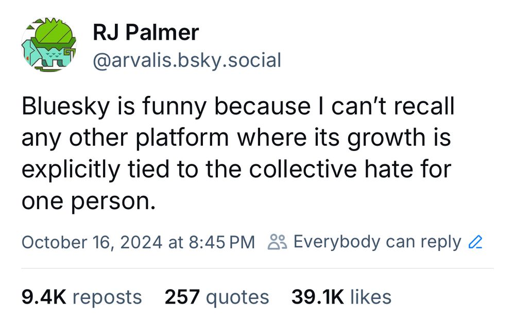Open the 257 quote count
515x320 pixels.
(182, 297)
